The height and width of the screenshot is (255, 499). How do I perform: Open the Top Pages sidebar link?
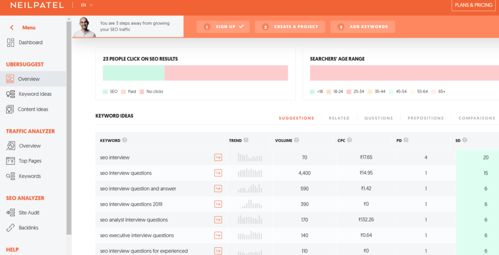click(30, 161)
